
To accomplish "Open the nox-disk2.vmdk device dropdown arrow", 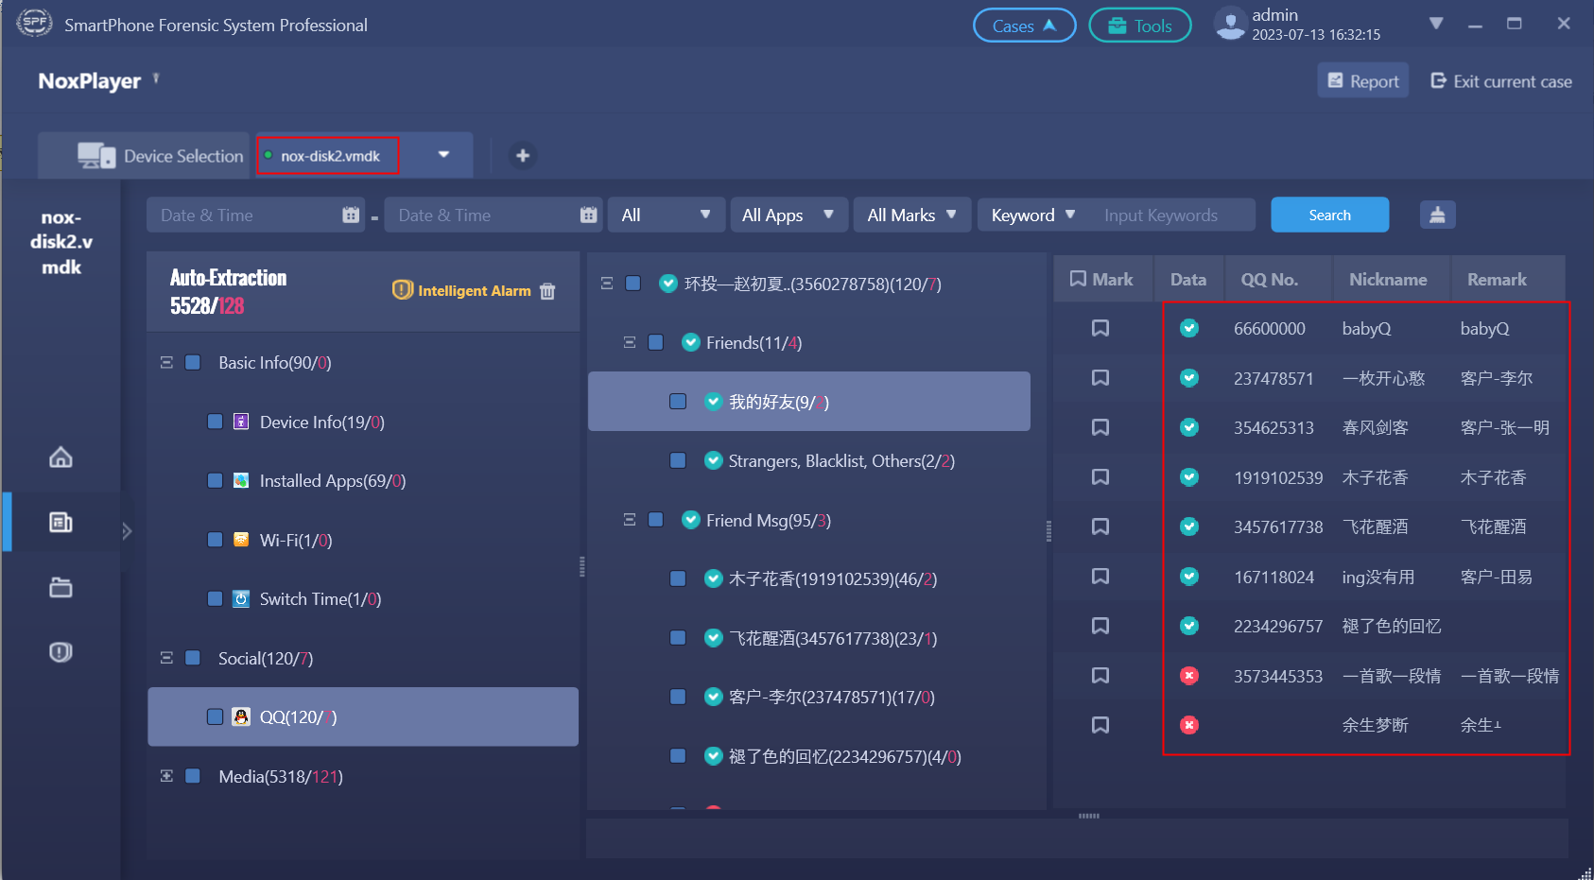I will [x=443, y=155].
